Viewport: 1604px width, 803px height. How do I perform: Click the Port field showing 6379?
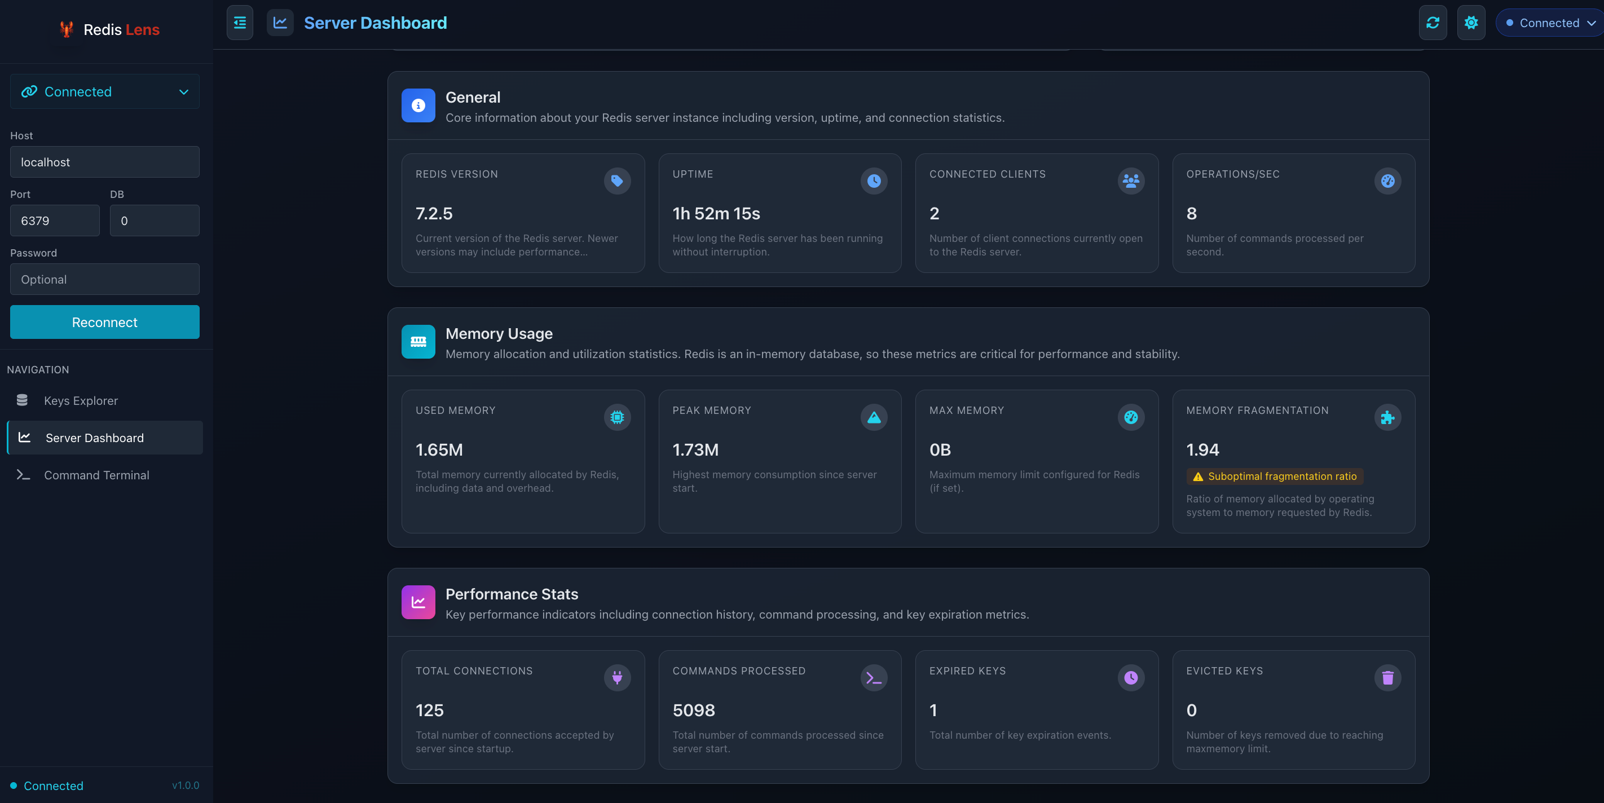click(55, 220)
